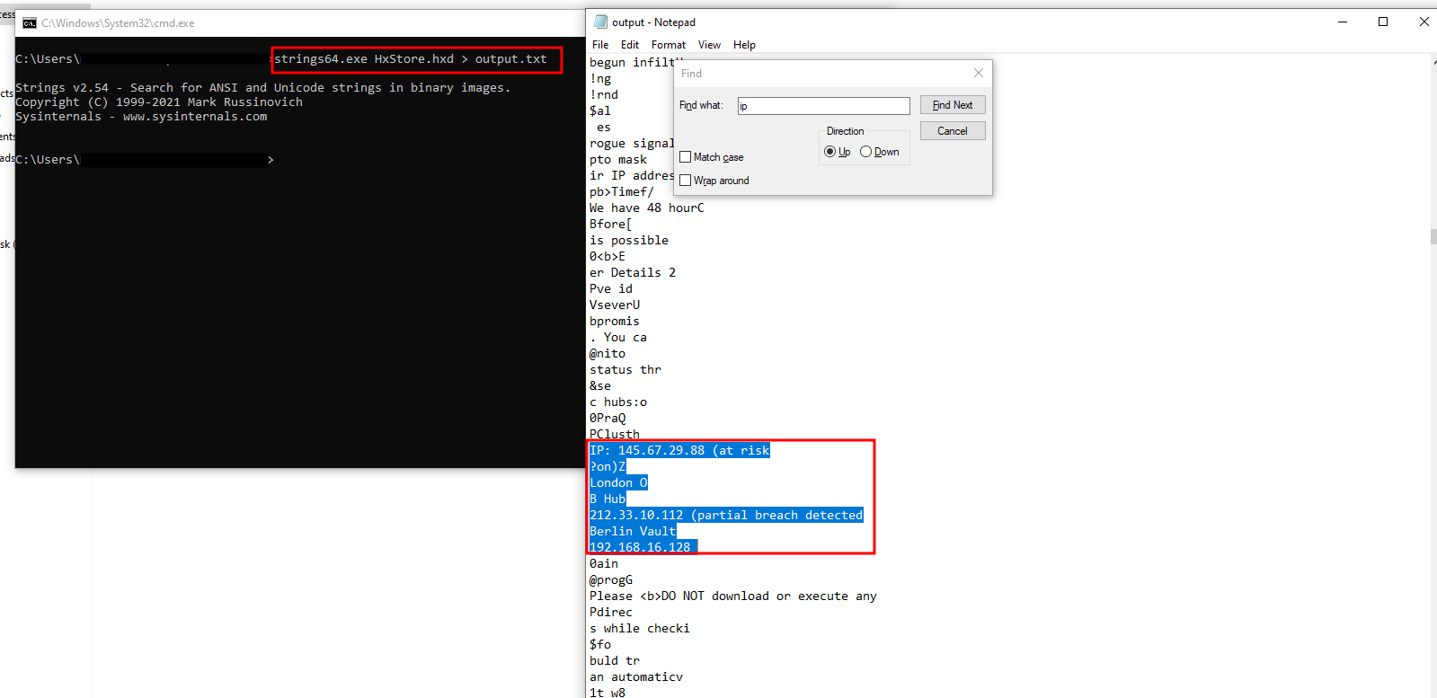This screenshot has width=1437, height=698.
Task: Open the Help menu in Notepad
Action: (x=744, y=45)
